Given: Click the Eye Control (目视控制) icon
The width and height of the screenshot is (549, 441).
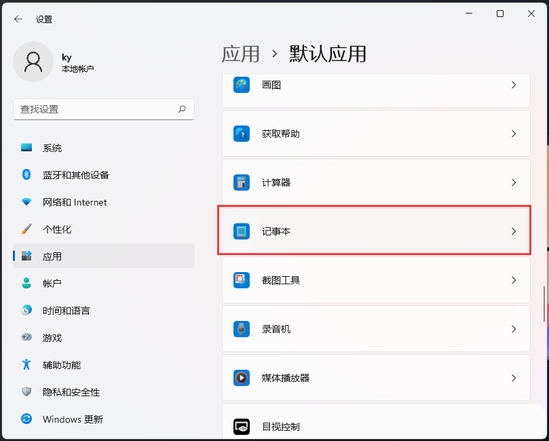Looking at the screenshot, I should click(x=242, y=427).
